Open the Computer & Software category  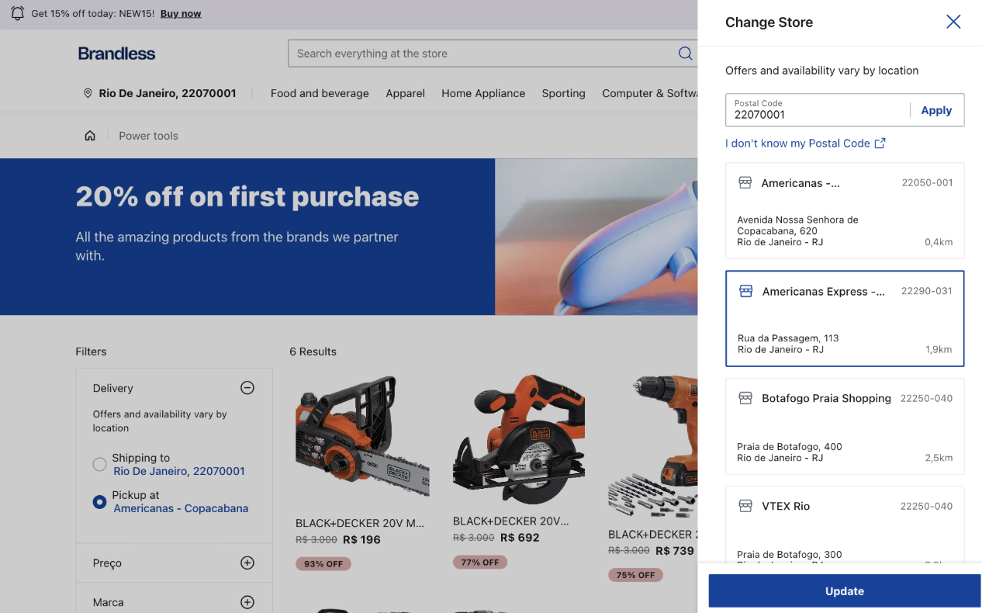650,93
